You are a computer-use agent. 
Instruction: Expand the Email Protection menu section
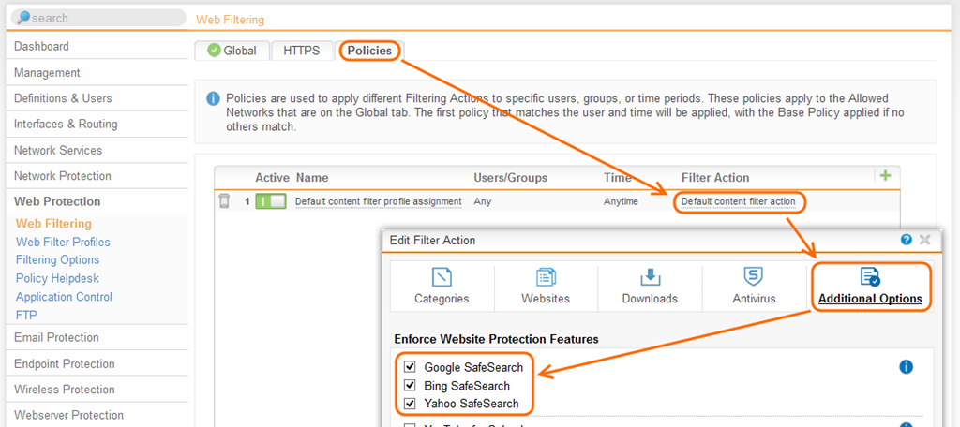click(56, 337)
